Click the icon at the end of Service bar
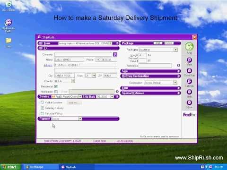Viewport: 227px width, 170px height. (x=117, y=96)
